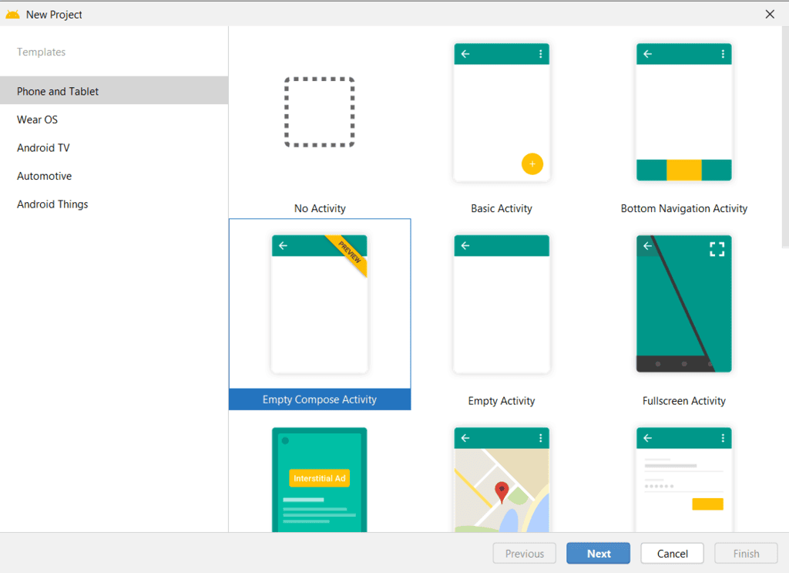The image size is (789, 573).
Task: Click the Previous button
Action: tap(524, 553)
